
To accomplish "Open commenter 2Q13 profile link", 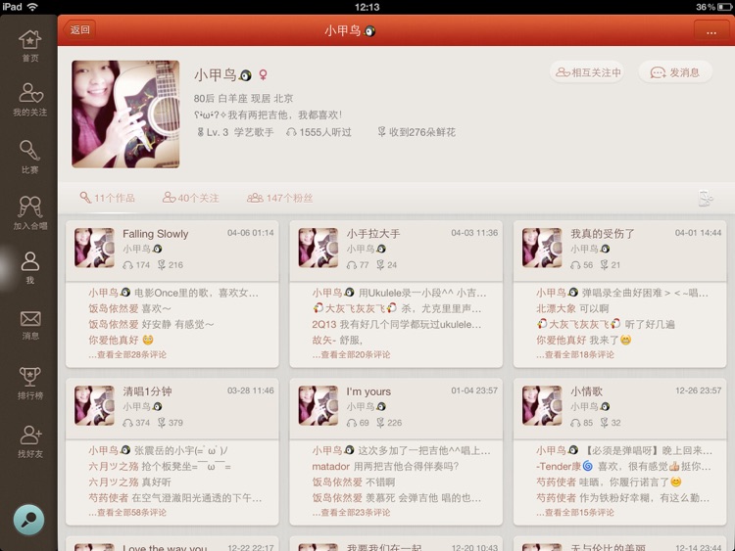I will 324,324.
